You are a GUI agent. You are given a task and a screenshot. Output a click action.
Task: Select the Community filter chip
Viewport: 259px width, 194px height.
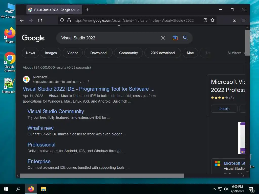point(128,53)
